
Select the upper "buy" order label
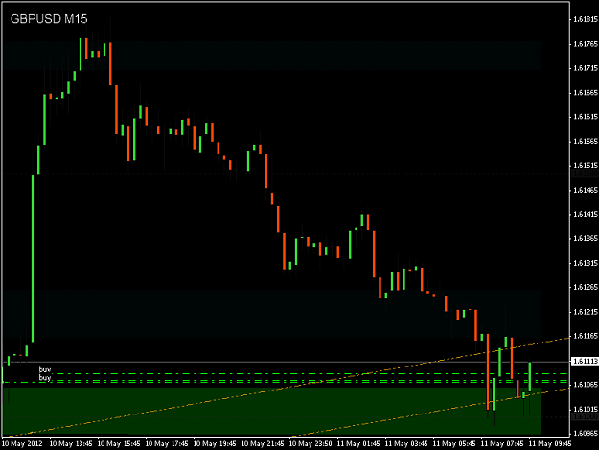45,369
